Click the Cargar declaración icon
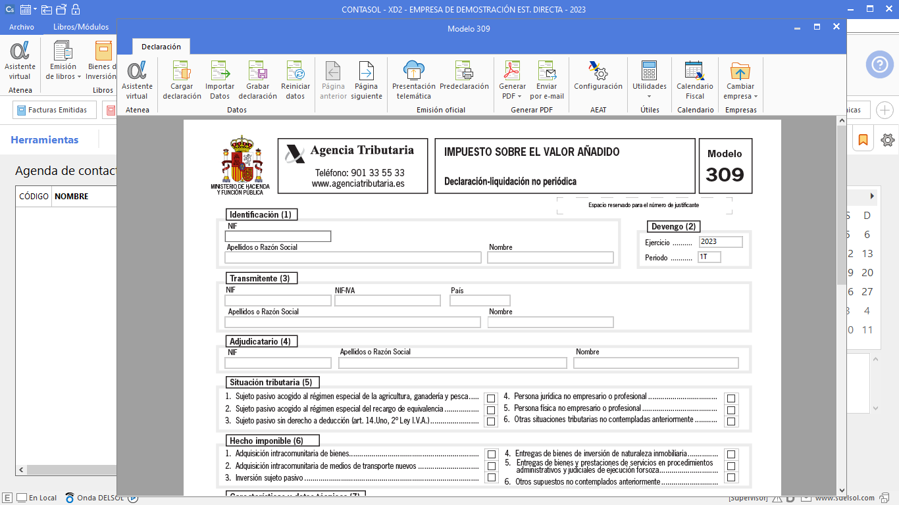Viewport: 899px width, 505px height. (x=182, y=71)
